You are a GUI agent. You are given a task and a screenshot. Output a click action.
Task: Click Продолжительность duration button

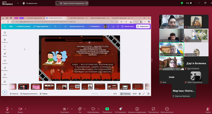tap(29, 94)
